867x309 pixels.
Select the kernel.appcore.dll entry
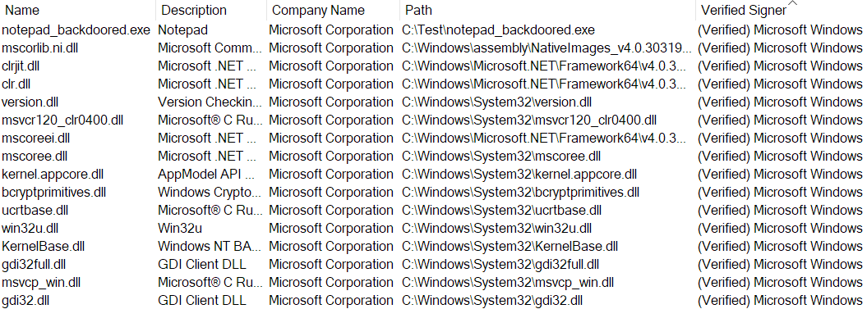coord(434,175)
